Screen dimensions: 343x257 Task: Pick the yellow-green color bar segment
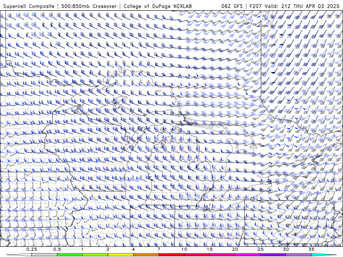tap(95, 255)
